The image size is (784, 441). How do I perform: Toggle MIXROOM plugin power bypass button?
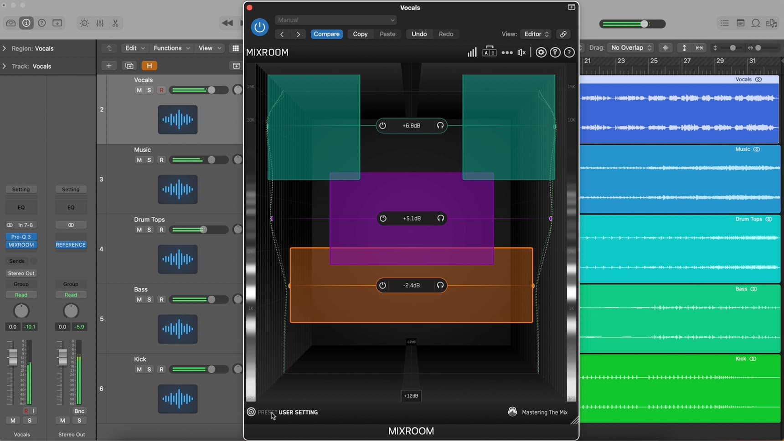260,27
